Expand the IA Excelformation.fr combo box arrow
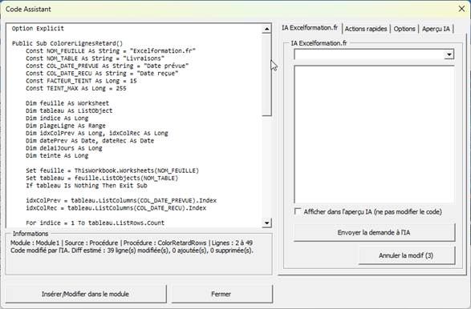This screenshot has height=309, width=471. [x=449, y=54]
